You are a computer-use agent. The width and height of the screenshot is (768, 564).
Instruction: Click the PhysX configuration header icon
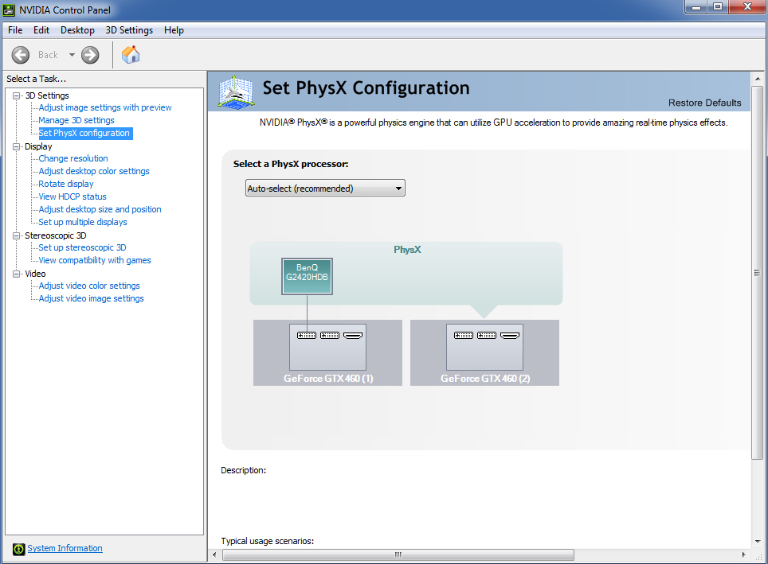click(236, 91)
